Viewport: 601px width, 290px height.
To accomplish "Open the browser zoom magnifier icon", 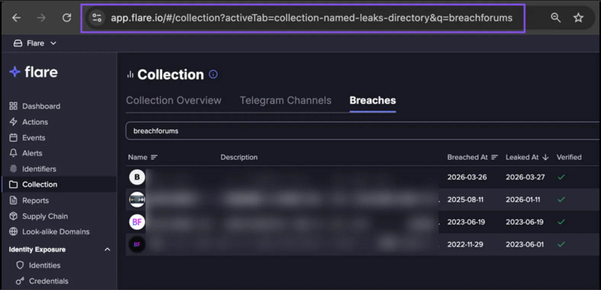I will tap(556, 18).
